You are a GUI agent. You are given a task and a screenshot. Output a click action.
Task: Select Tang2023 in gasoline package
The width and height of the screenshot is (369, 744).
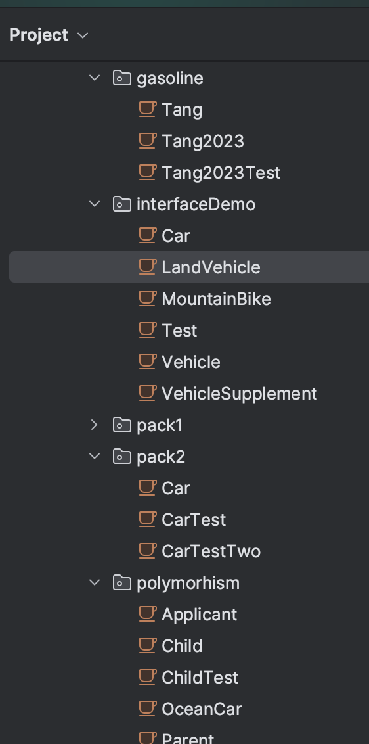click(202, 141)
